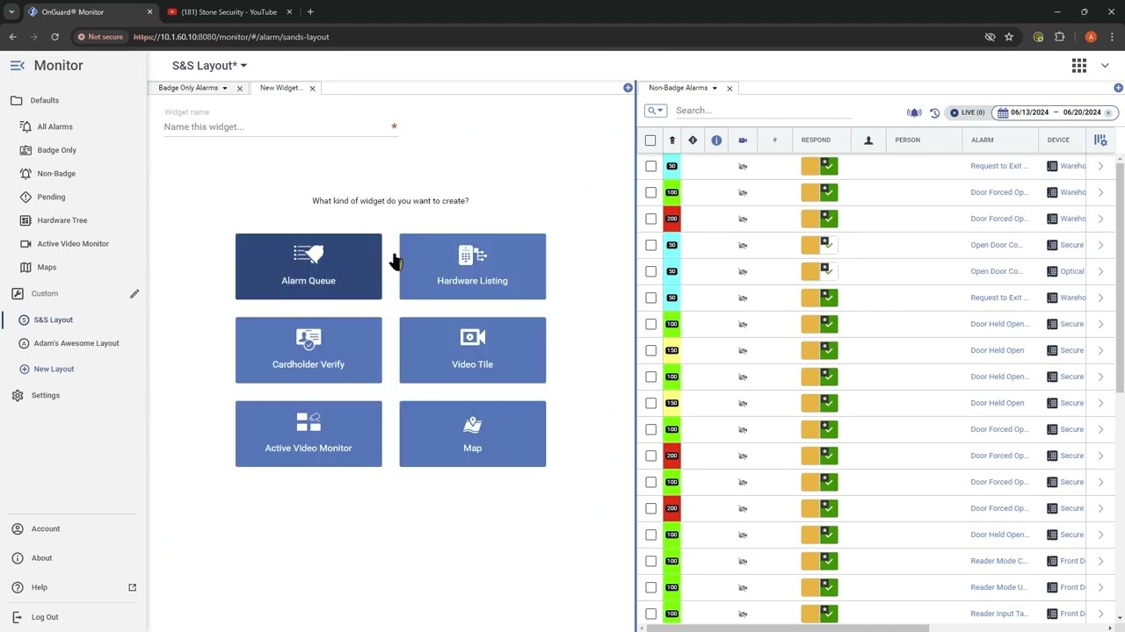Toggle the select-all alarms checkbox

pyautogui.click(x=650, y=140)
